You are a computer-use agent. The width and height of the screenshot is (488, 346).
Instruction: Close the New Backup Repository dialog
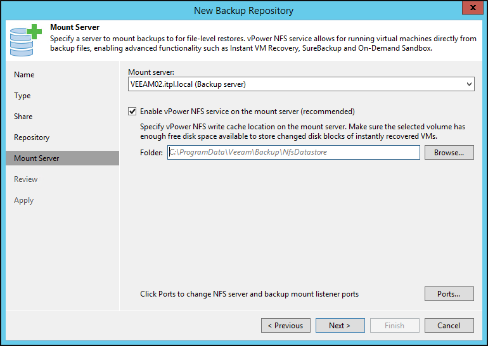click(470, 10)
